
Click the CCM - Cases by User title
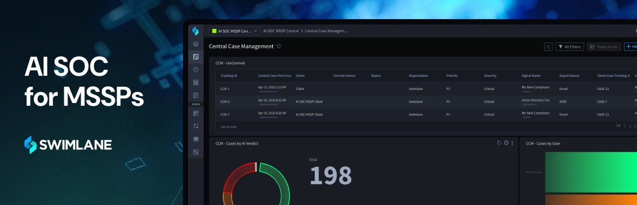(543, 143)
